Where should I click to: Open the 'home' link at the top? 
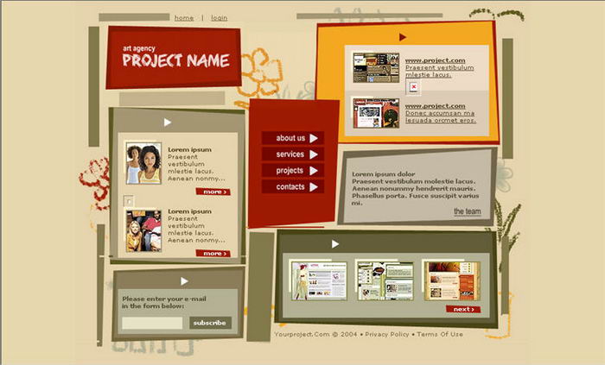click(184, 17)
